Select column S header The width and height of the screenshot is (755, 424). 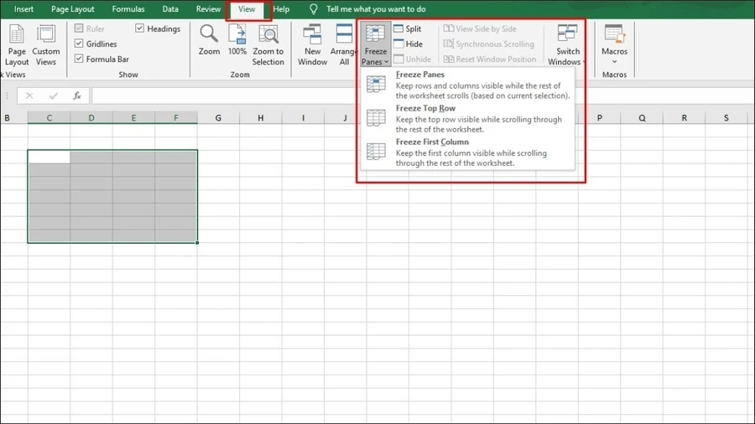pos(726,118)
